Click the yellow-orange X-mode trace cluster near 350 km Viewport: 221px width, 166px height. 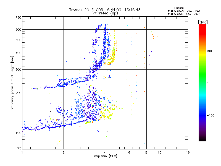(x=111, y=60)
